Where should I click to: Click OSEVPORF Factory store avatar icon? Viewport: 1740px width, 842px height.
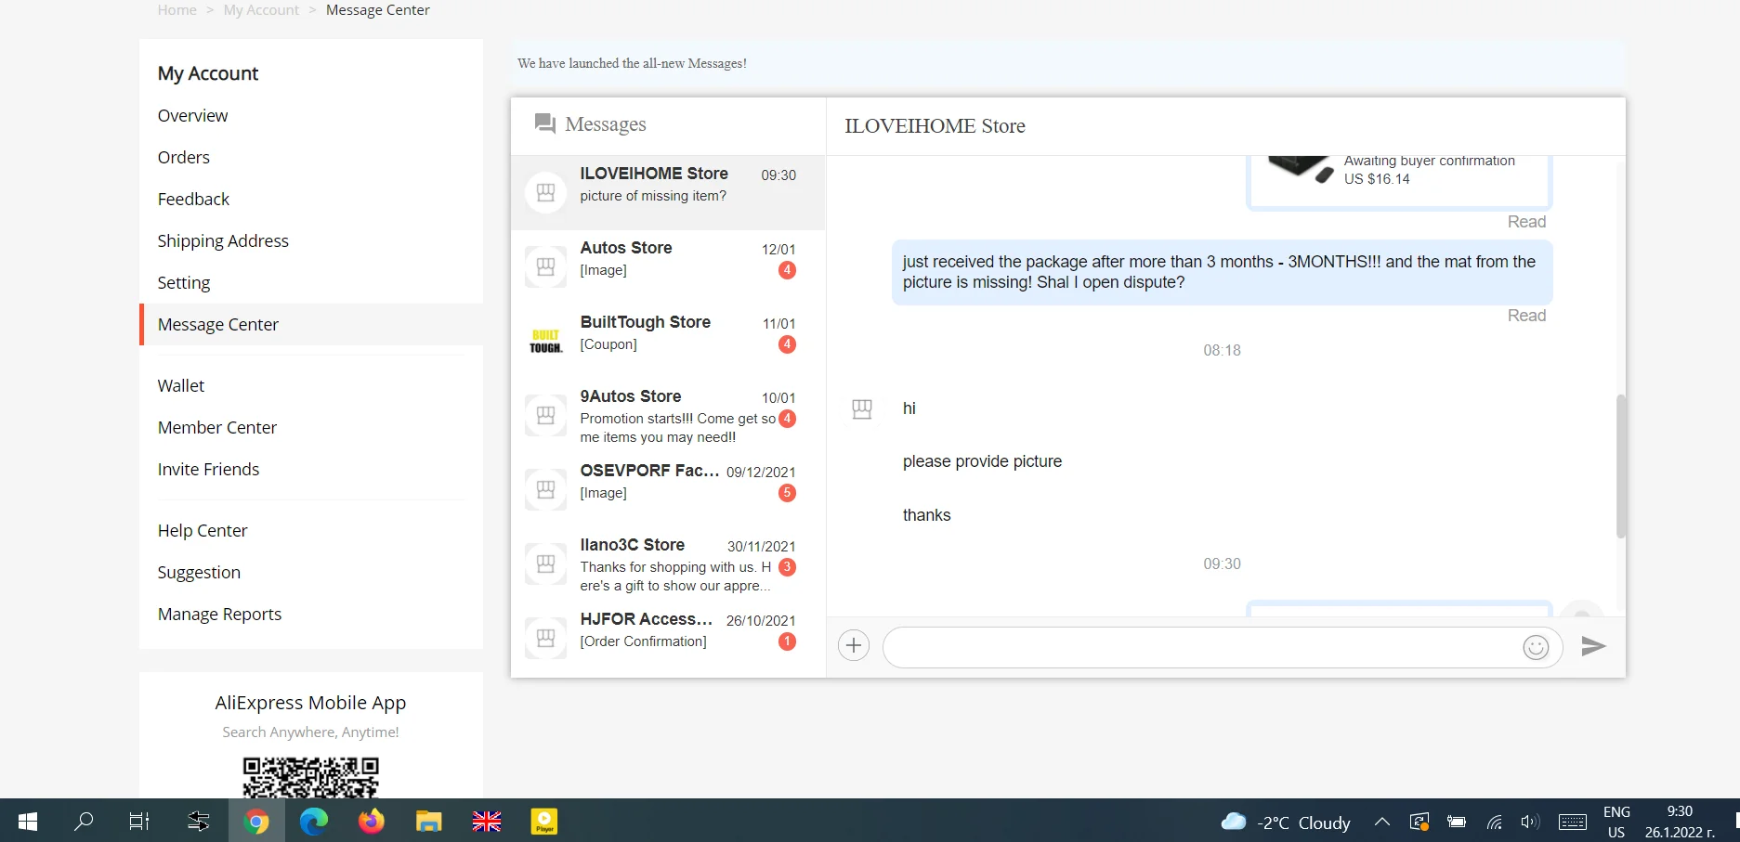546,490
